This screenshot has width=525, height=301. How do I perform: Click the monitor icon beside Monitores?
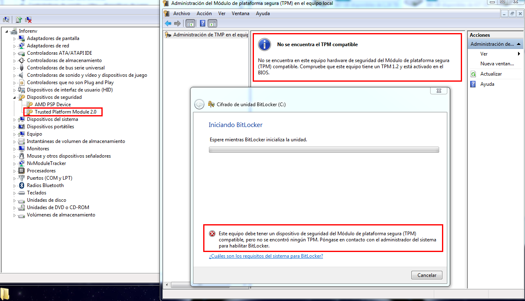coord(22,149)
